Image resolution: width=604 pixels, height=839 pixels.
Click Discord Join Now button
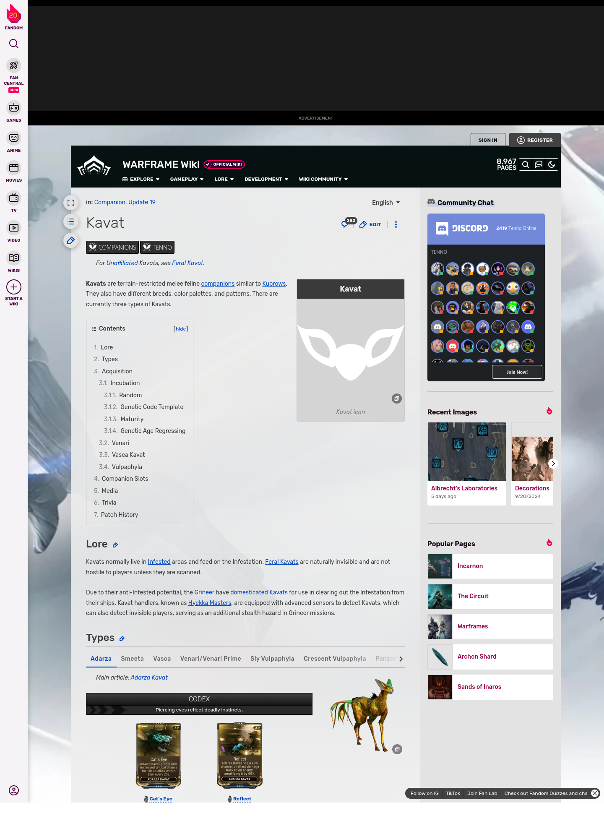coord(517,372)
